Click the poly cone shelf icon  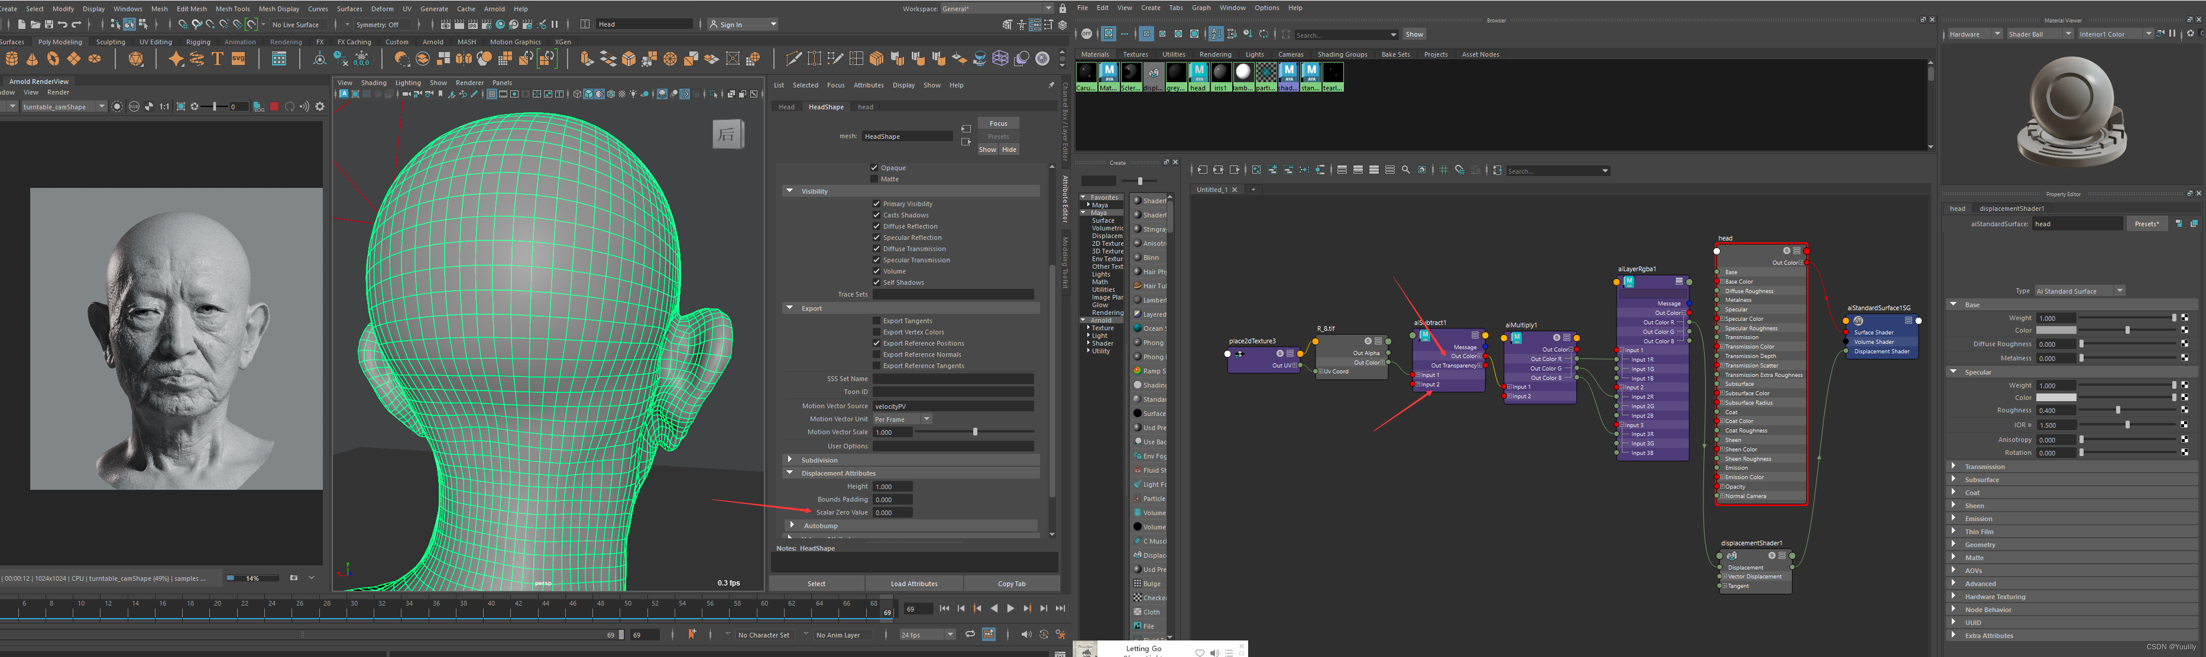pyautogui.click(x=33, y=59)
